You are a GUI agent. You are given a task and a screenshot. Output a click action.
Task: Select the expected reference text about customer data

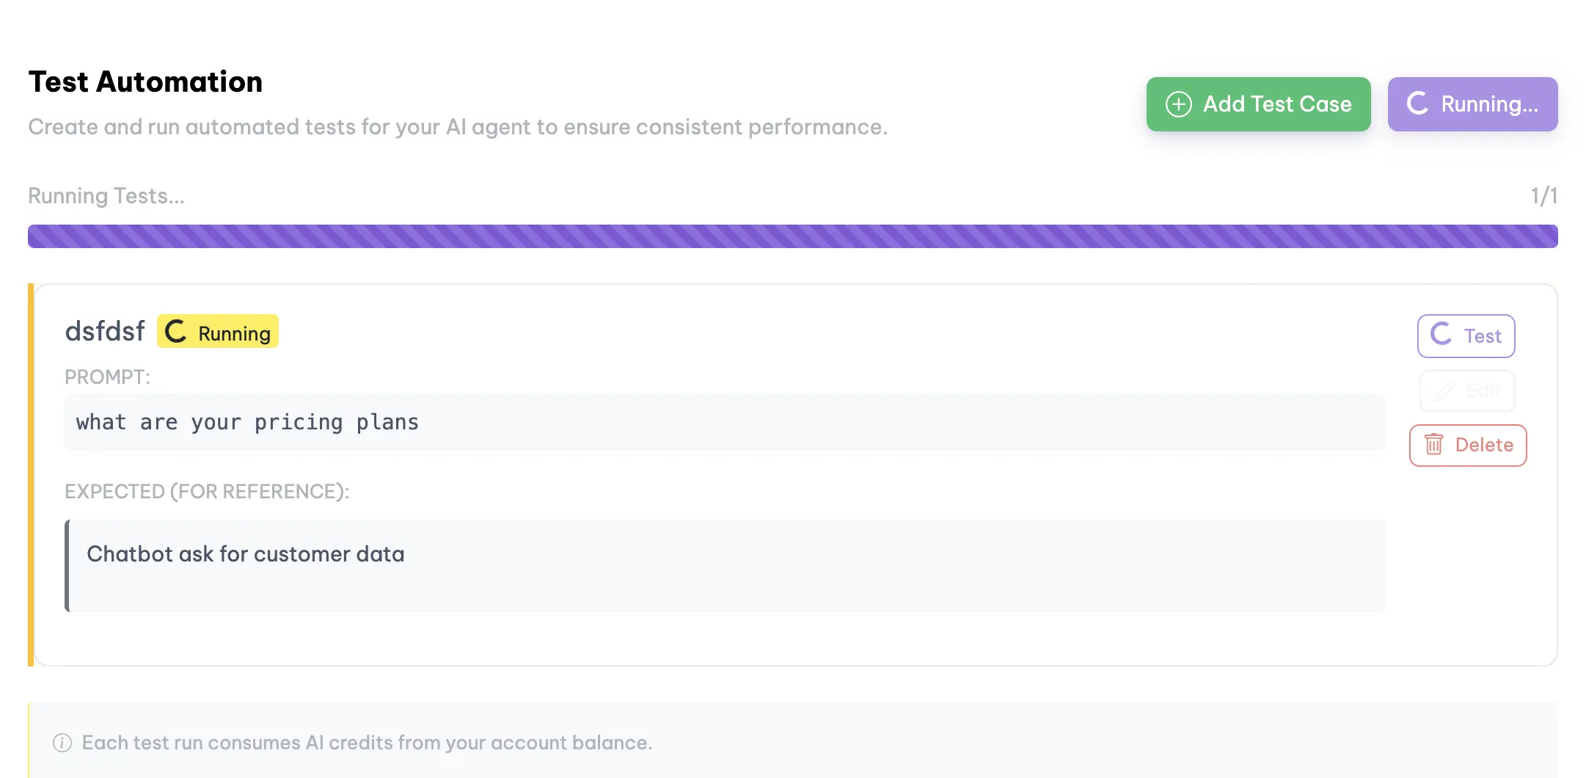click(x=725, y=555)
